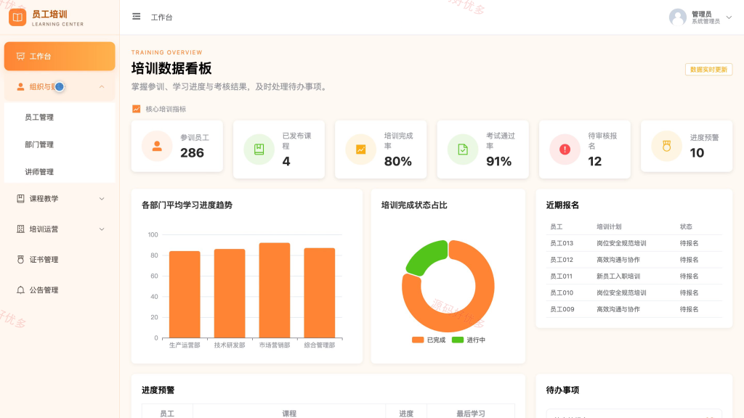
Task: Open 部门管理 submenu item
Action: tap(60, 144)
